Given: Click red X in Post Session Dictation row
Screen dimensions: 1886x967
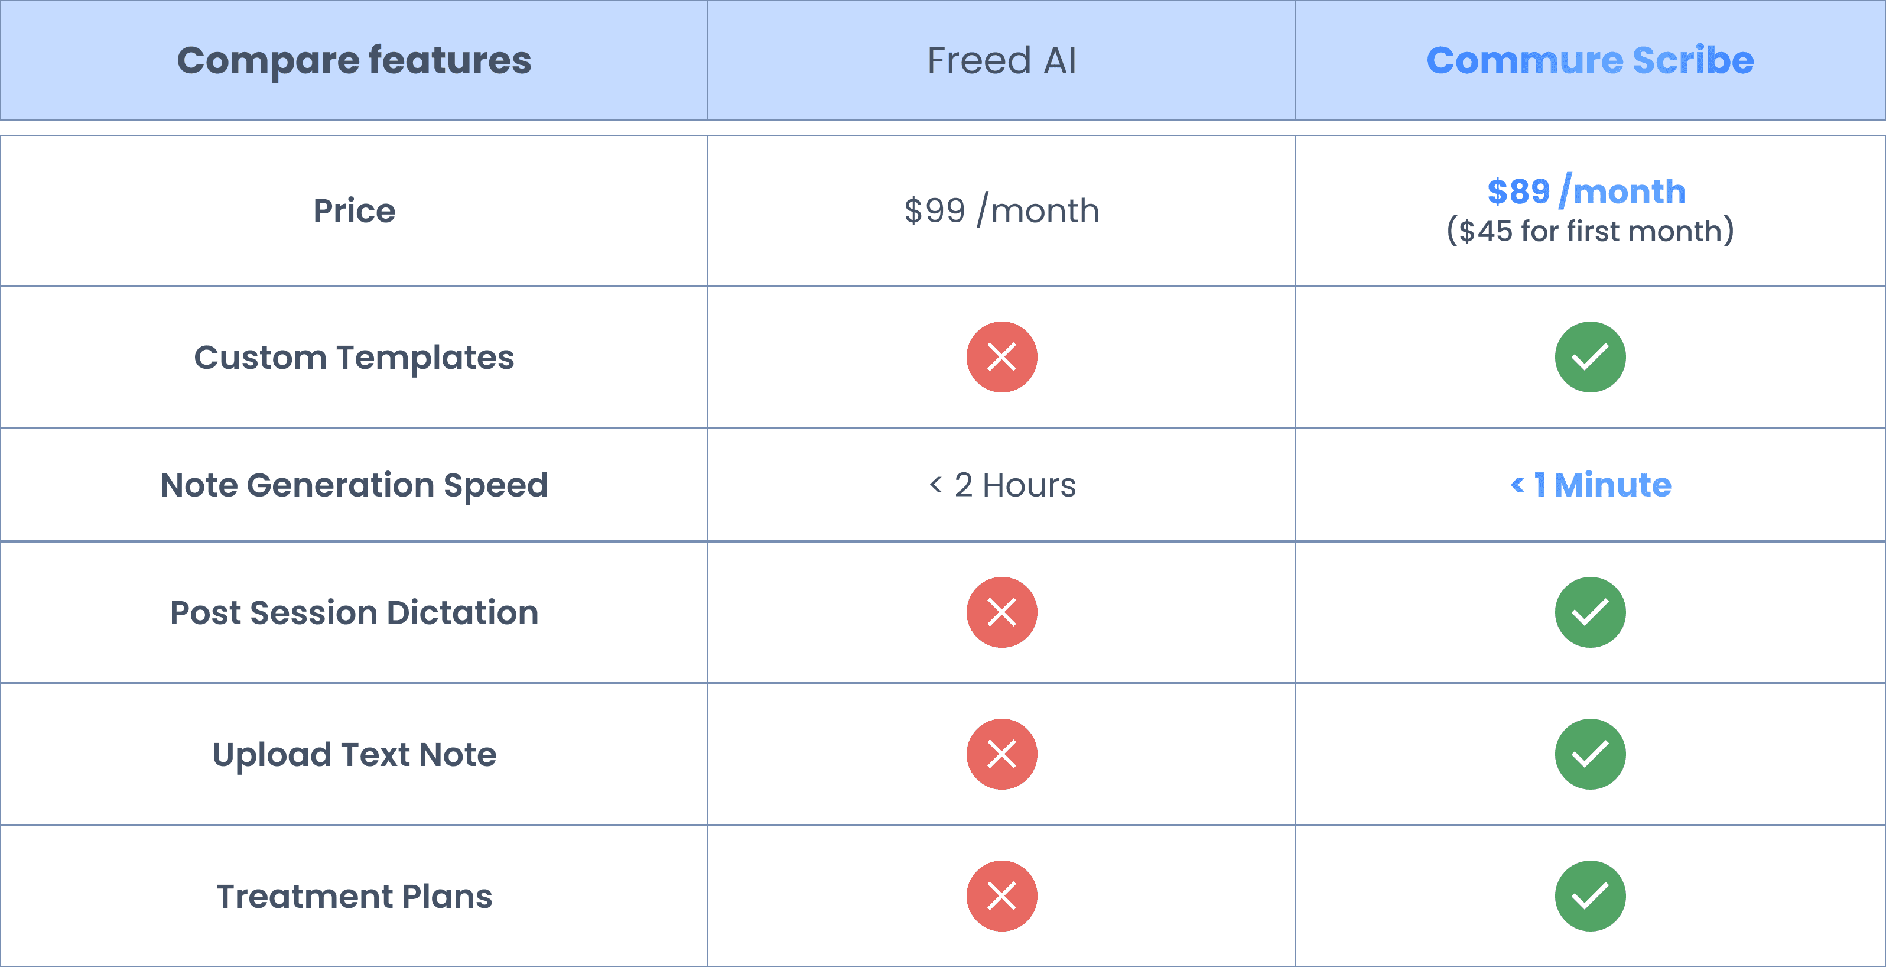Looking at the screenshot, I should click(x=1001, y=612).
